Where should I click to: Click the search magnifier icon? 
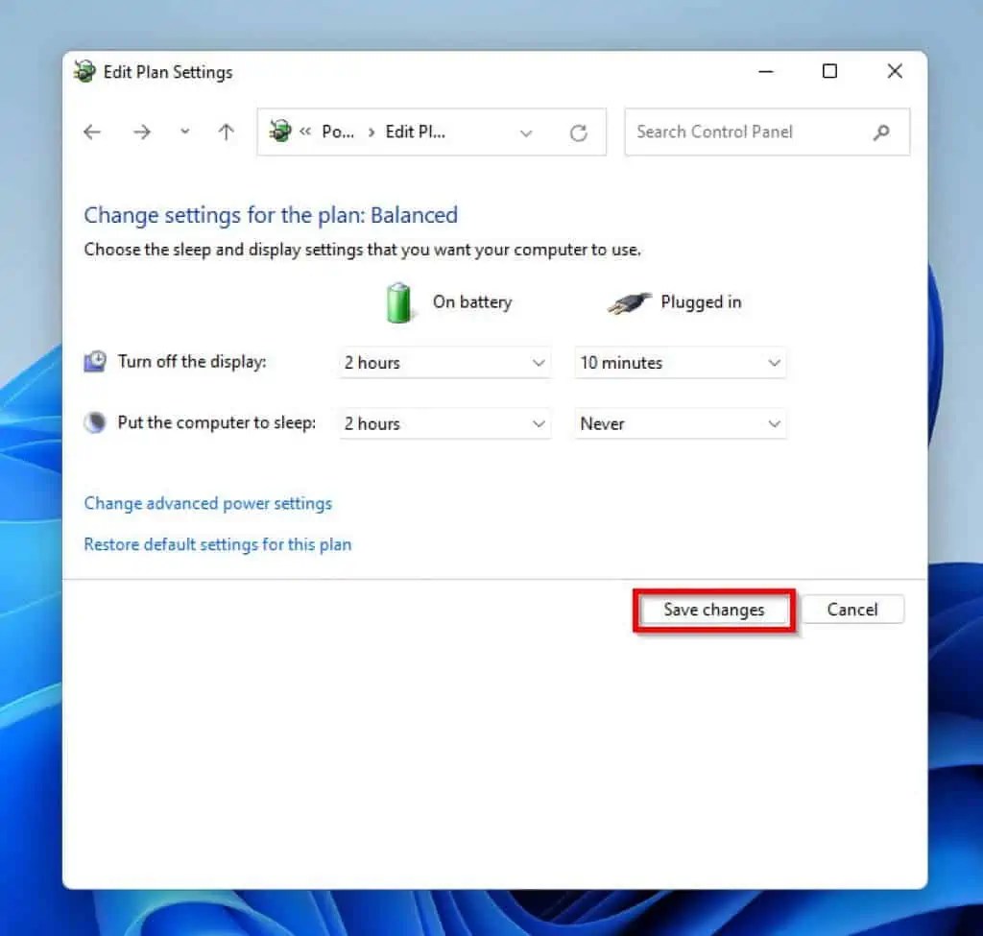tap(881, 132)
